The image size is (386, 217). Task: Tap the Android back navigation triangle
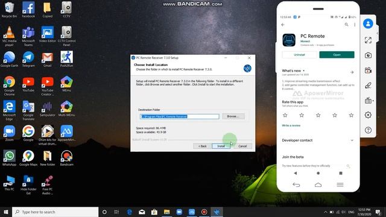[296, 173]
